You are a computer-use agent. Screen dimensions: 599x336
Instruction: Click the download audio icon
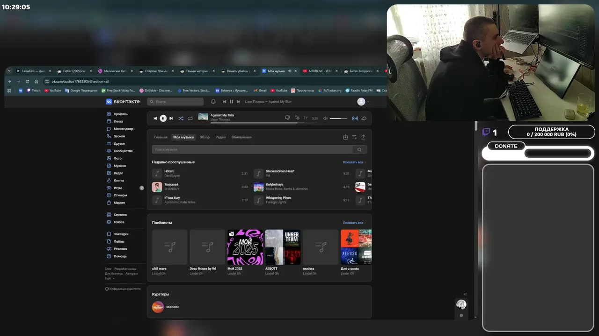[x=345, y=137]
